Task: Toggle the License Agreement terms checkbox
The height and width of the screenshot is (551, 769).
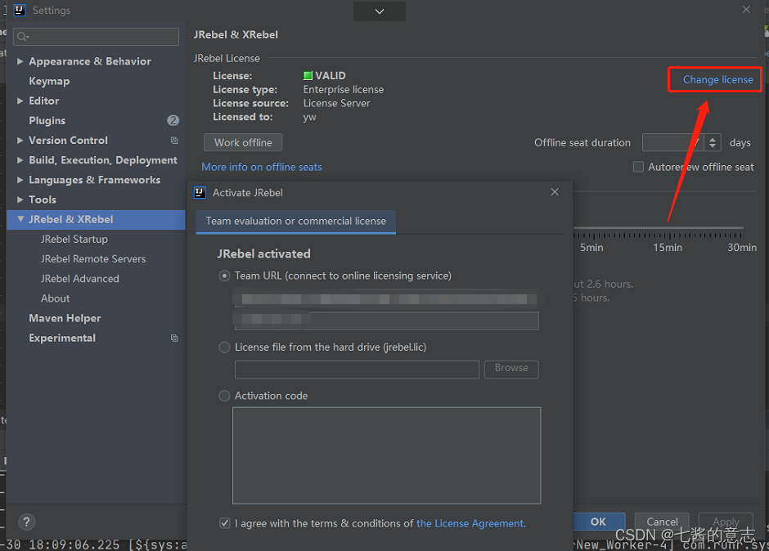Action: [225, 523]
